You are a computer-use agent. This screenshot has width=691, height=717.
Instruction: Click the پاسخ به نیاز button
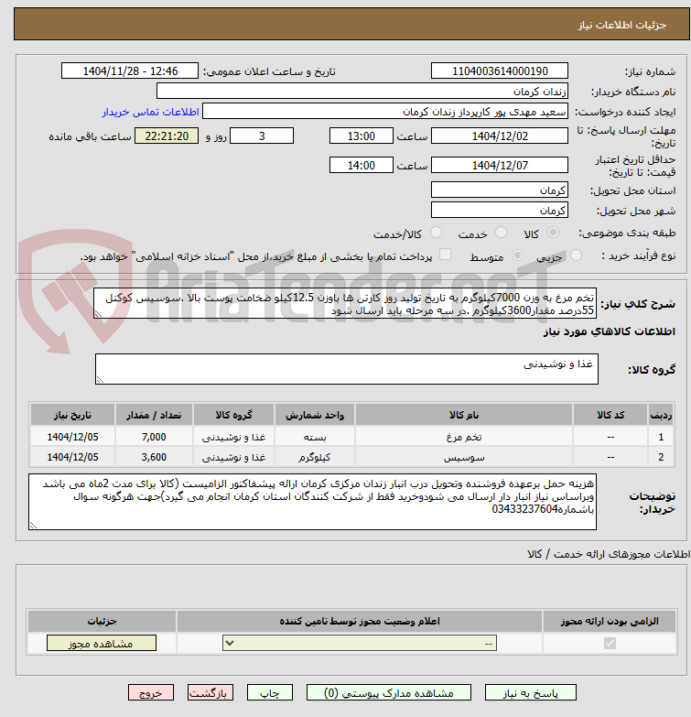coord(531,693)
